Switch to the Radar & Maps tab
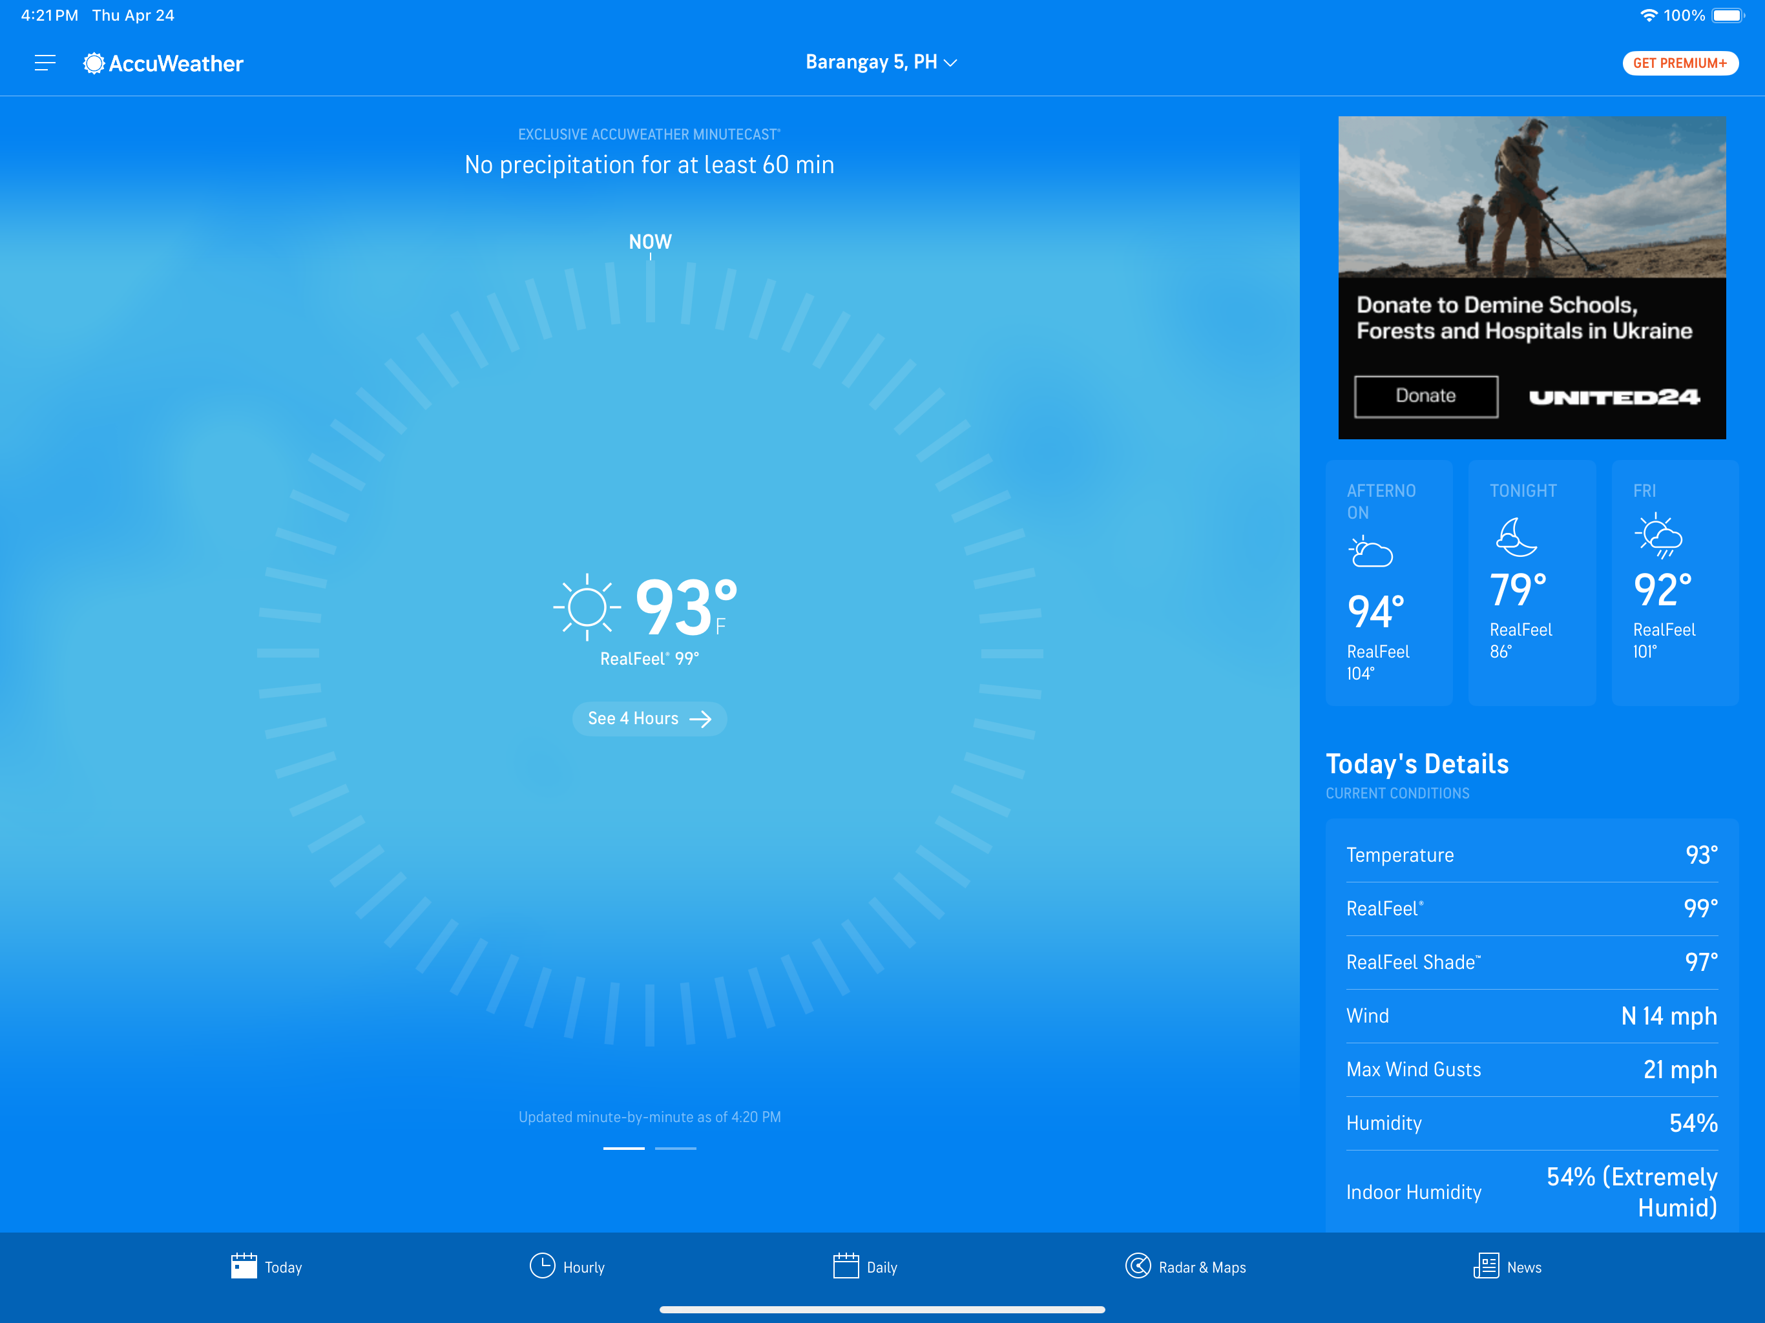Viewport: 1765px width, 1323px height. 1185,1267
